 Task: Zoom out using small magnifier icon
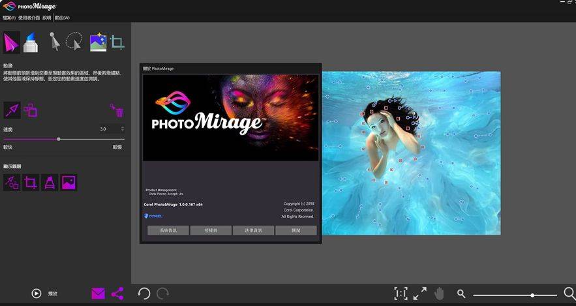click(x=461, y=294)
